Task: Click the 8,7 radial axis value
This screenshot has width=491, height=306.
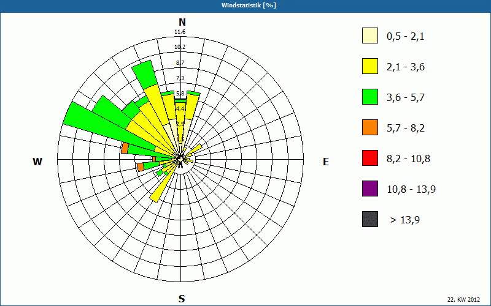Action: 180,63
